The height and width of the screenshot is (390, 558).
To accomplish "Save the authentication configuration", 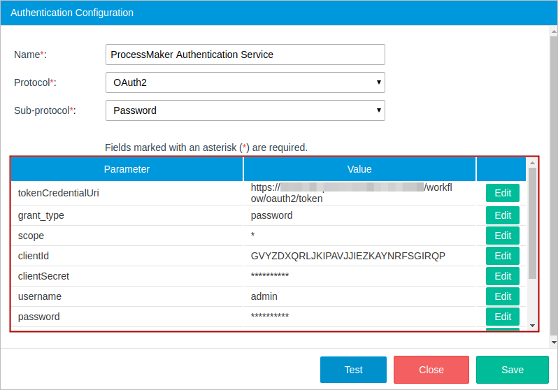I will (513, 370).
